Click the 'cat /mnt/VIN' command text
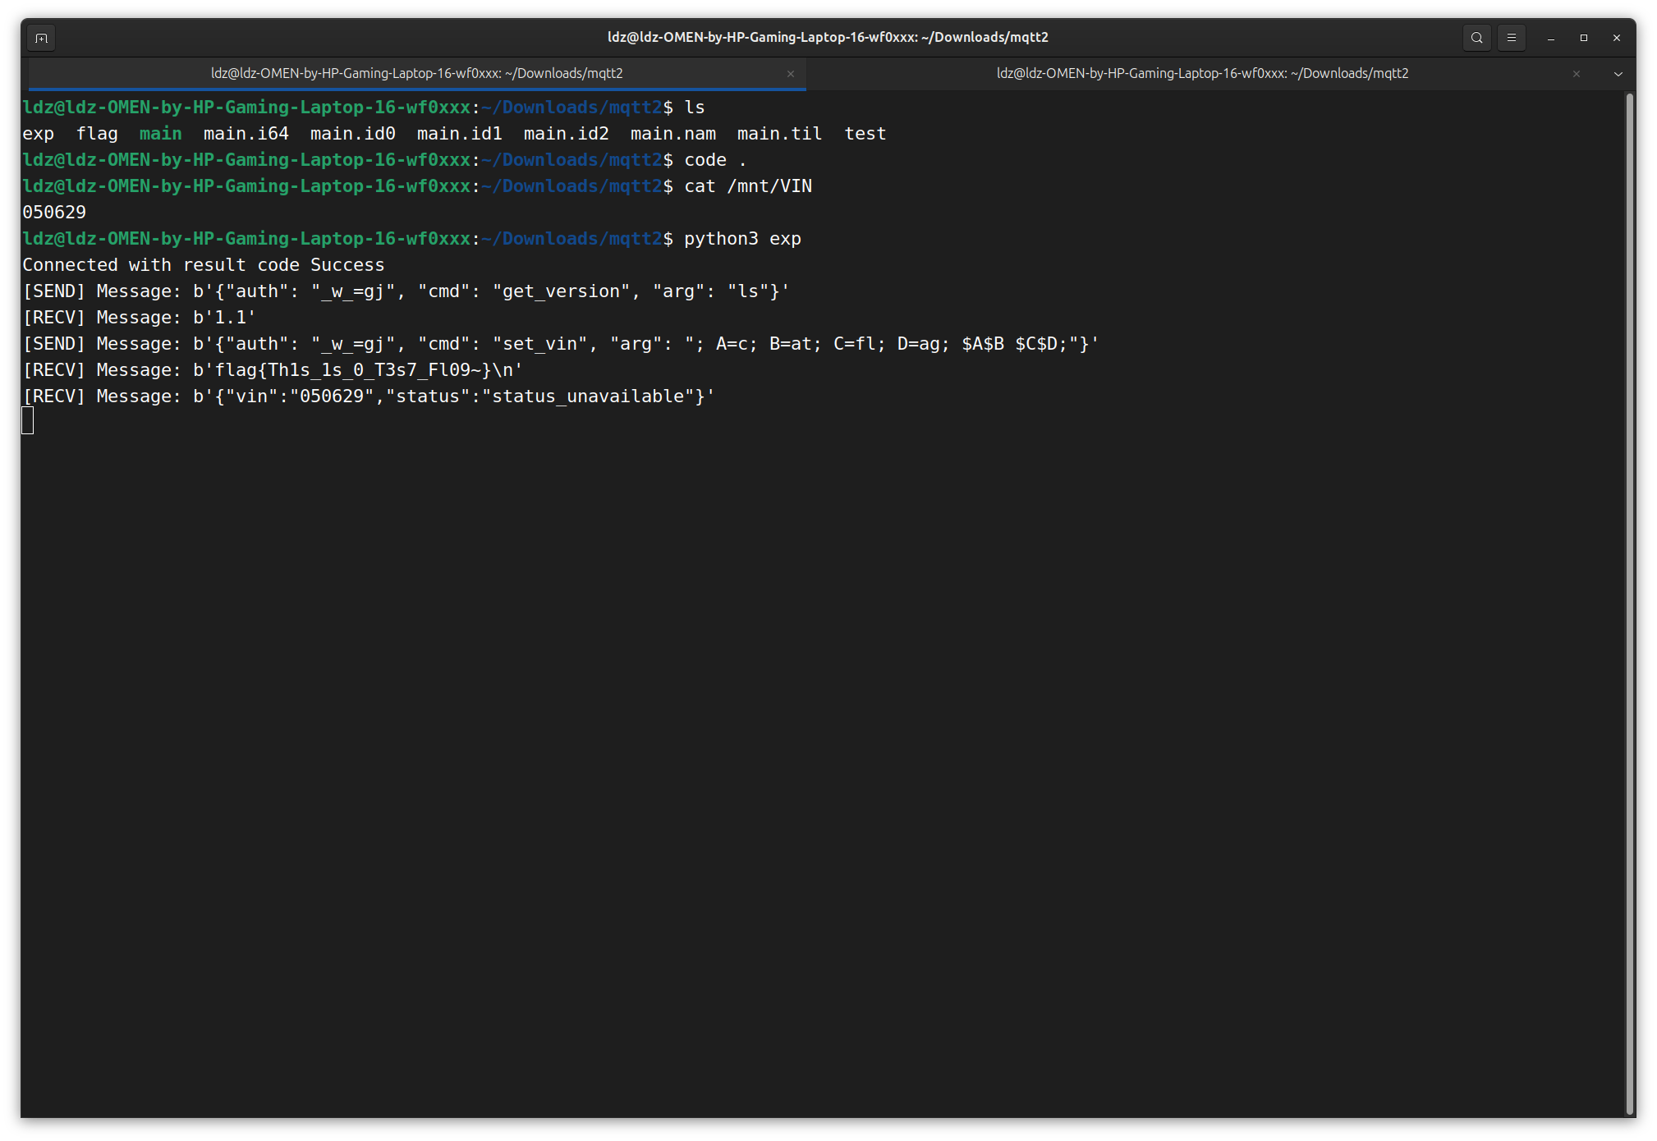Viewport: 1657px width, 1141px height. click(747, 186)
